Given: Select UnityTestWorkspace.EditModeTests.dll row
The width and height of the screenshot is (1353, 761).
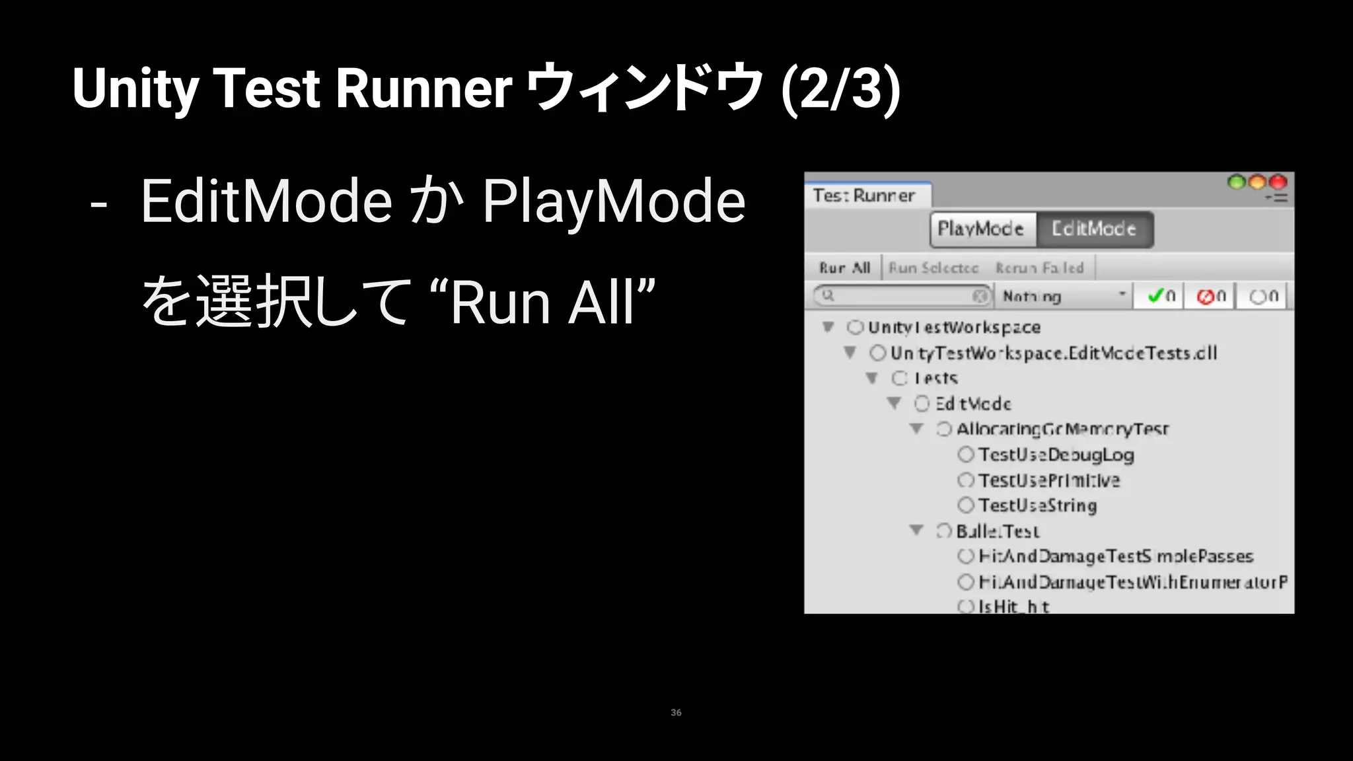Looking at the screenshot, I should click(x=1049, y=353).
